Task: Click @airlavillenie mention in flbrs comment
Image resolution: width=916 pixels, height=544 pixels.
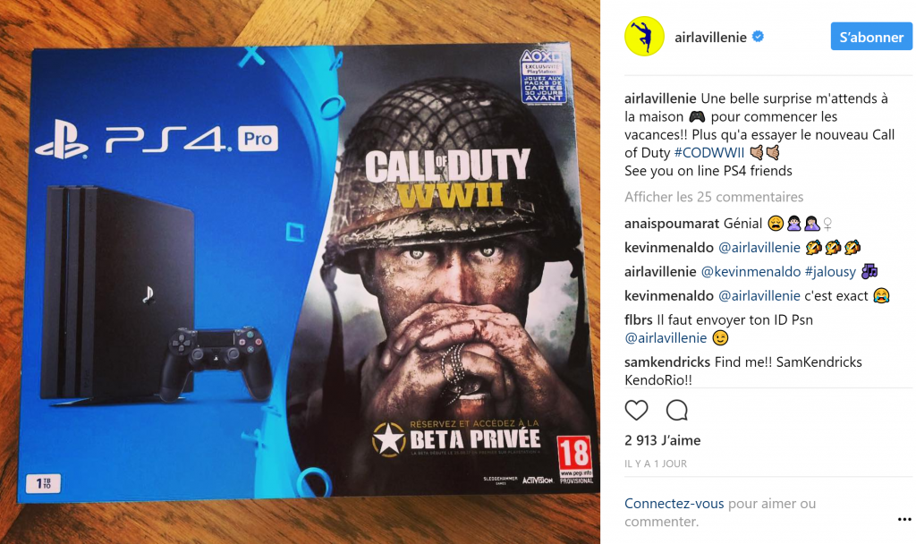Action: (666, 338)
